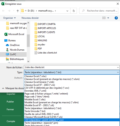Viewport: 120px width, 126px height.
Task: Choose Données XML (*.xml) type
Action: (72, 91)
